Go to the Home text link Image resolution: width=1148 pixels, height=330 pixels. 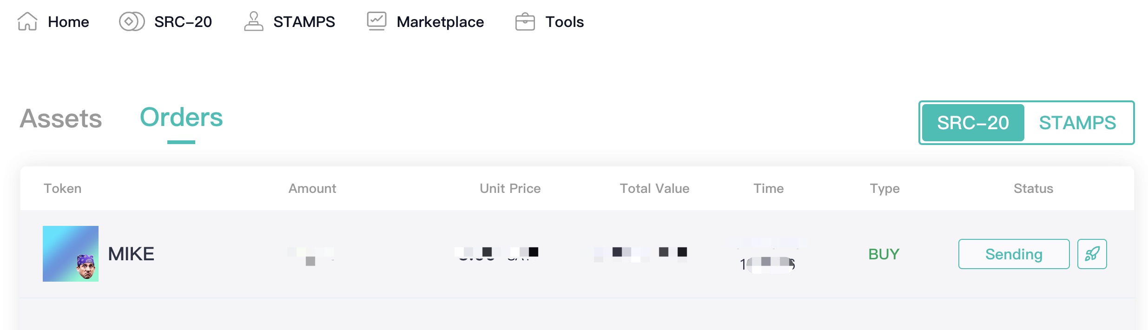pos(68,22)
